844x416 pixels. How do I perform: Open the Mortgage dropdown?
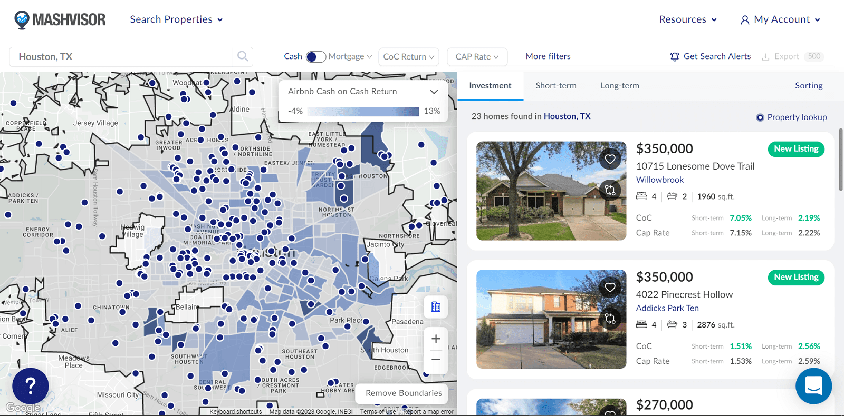(x=350, y=56)
